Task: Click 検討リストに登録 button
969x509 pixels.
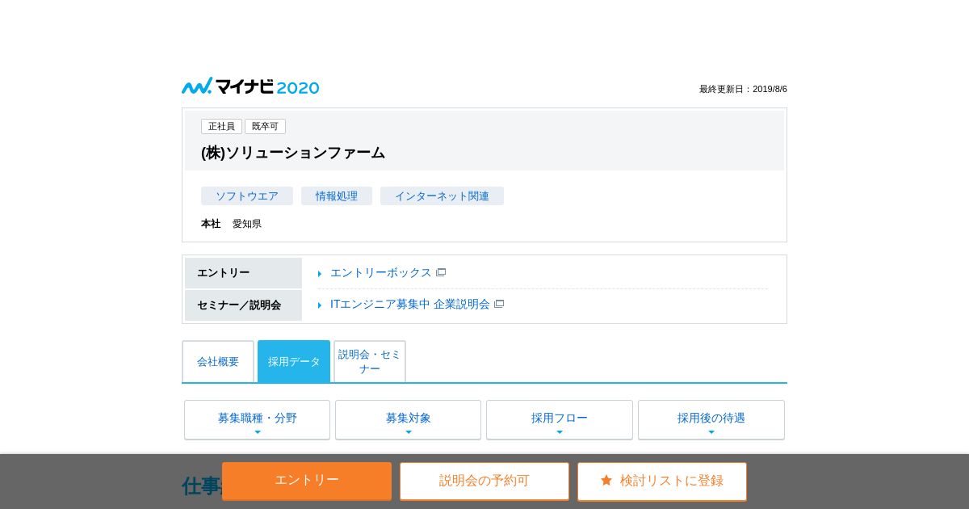Action: click(662, 481)
